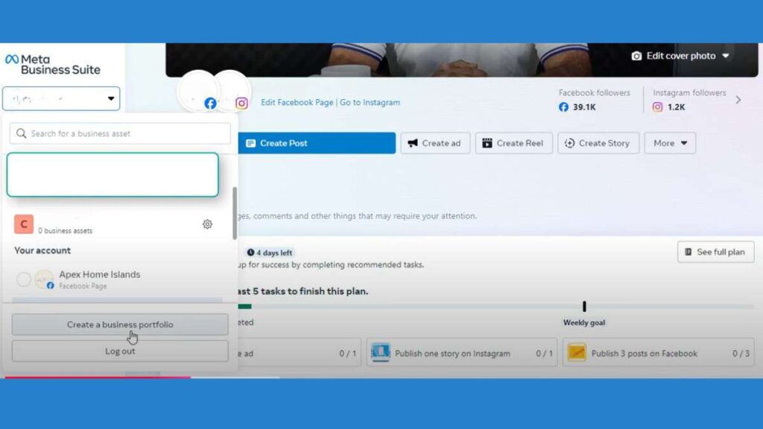Open the Facebook profile badge icon
The width and height of the screenshot is (763, 429).
tap(210, 103)
